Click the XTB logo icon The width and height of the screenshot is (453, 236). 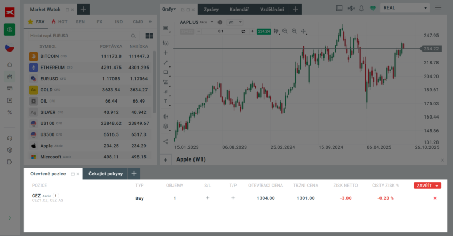10,12
